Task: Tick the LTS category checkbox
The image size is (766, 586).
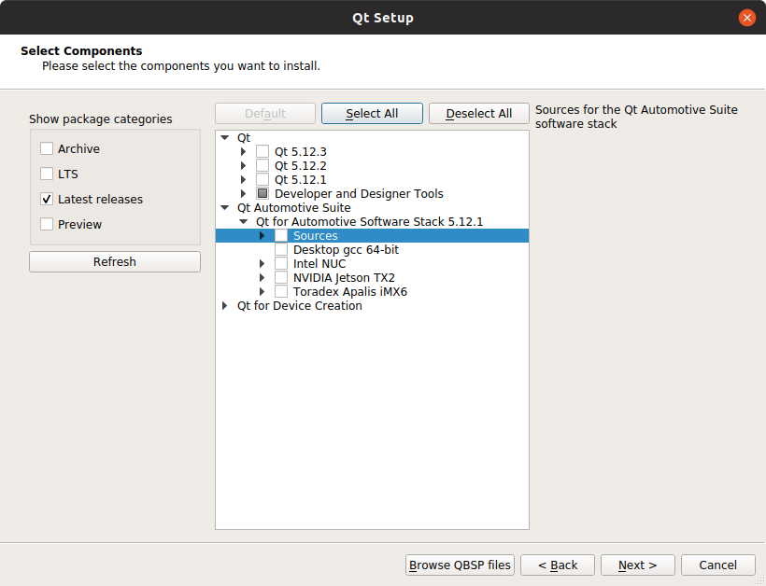Action: click(47, 174)
